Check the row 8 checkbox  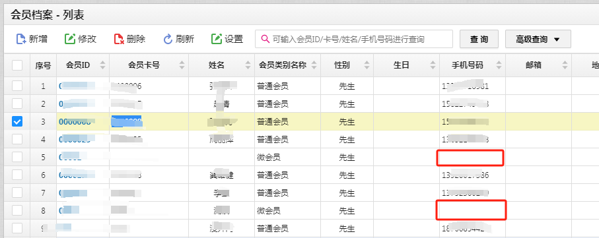17,210
